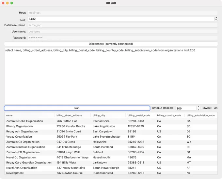Click city cell South Puraland
This screenshot has height=179, width=222.
coord(103,147)
